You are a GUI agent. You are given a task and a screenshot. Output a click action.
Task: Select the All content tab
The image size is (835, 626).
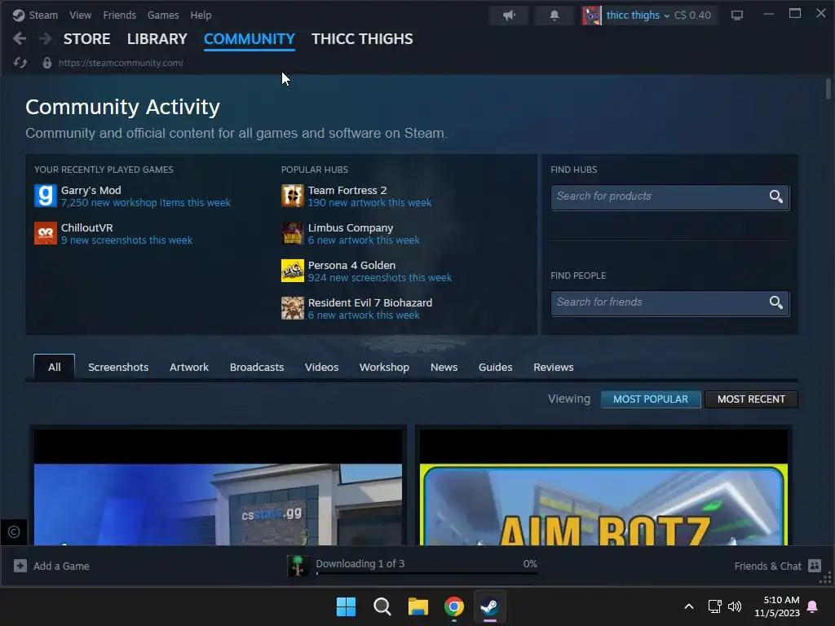(55, 368)
